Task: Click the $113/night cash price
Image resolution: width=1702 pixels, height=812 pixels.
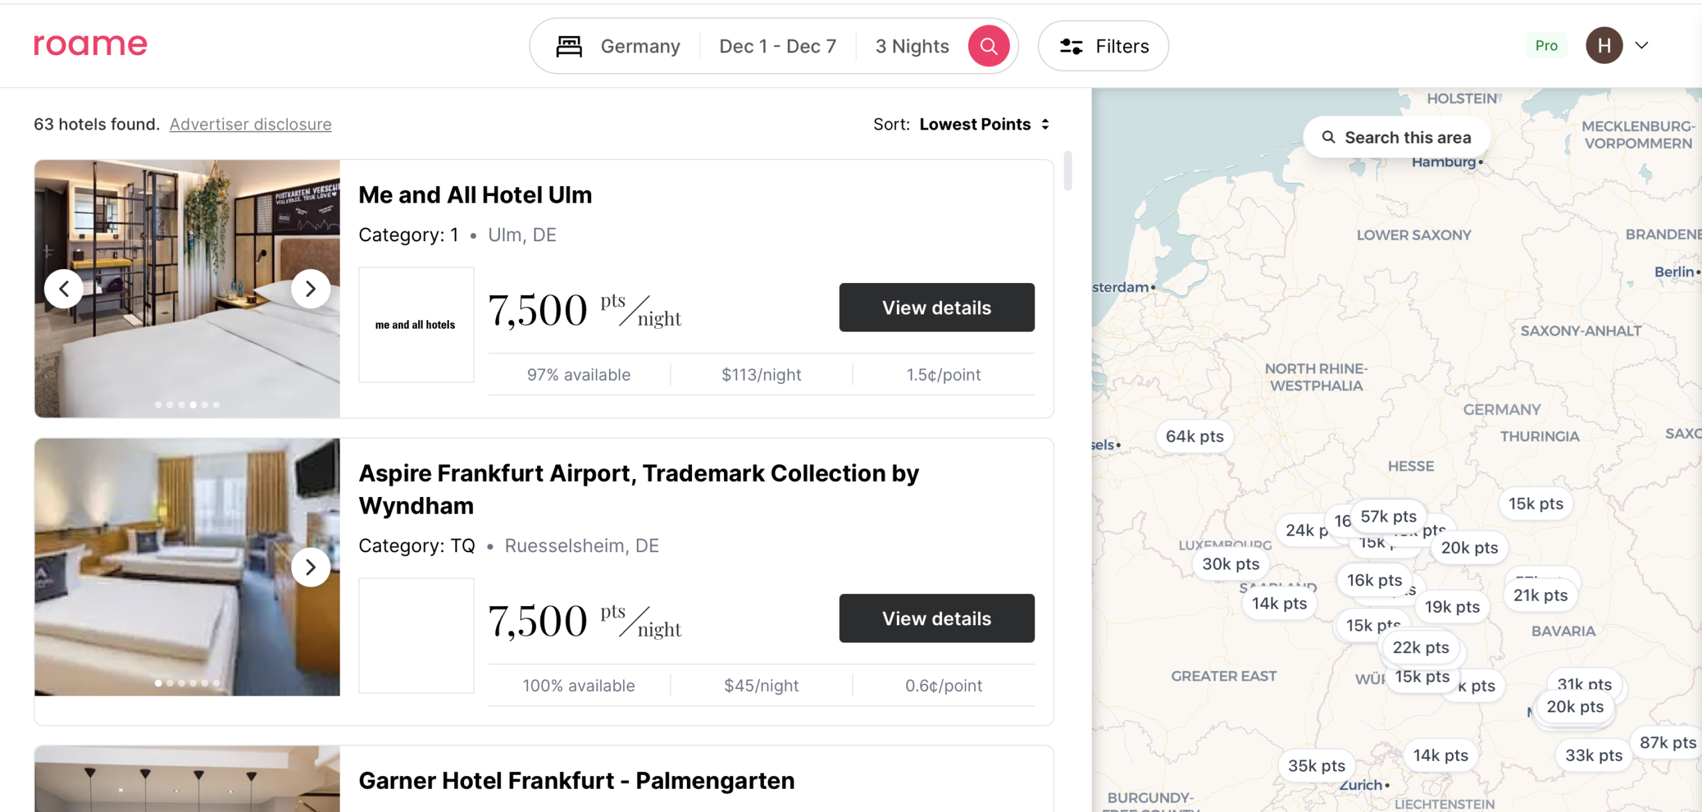Action: (761, 375)
